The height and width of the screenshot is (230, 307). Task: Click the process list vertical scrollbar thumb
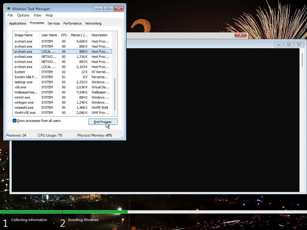tap(115, 94)
